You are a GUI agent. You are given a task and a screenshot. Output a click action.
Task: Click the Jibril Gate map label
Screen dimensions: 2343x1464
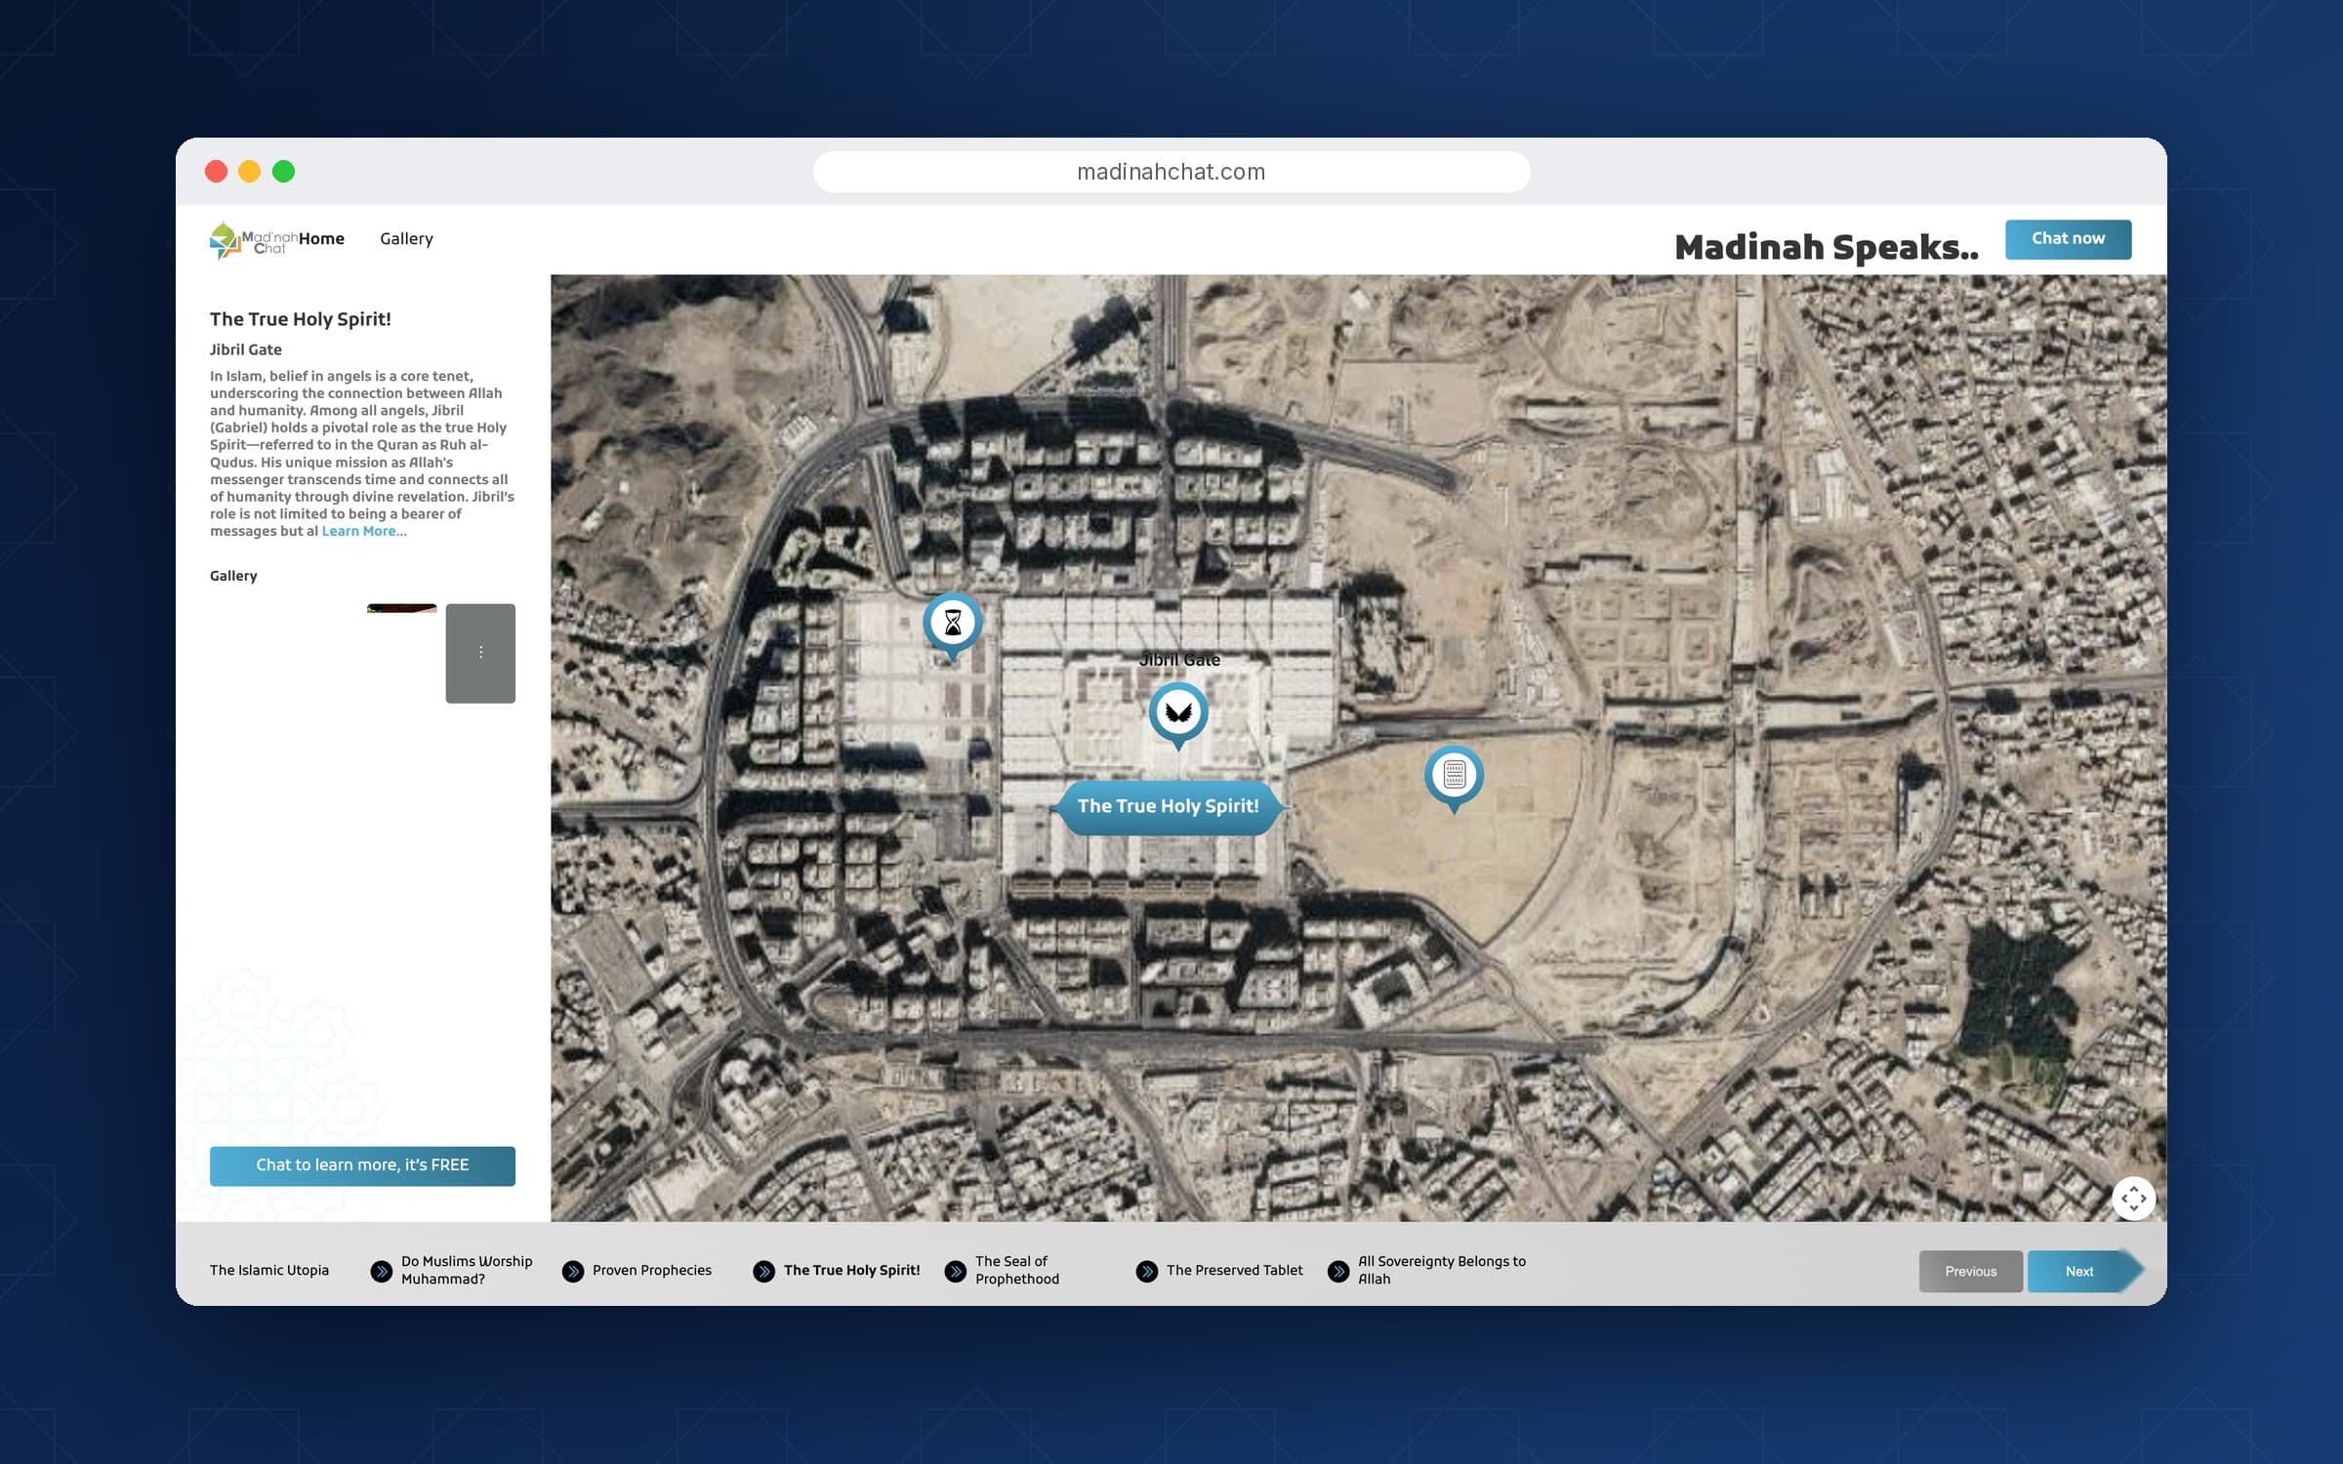pyautogui.click(x=1179, y=660)
